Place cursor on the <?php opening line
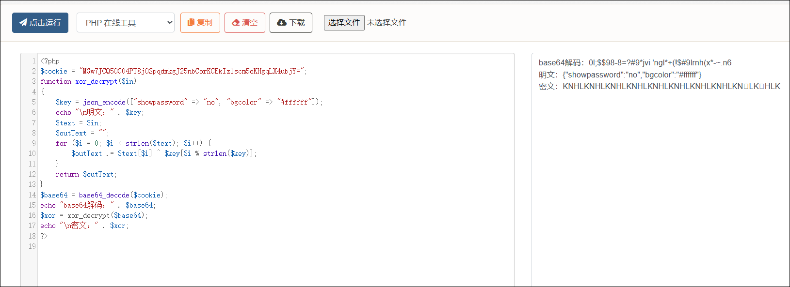790x287 pixels. (x=50, y=61)
